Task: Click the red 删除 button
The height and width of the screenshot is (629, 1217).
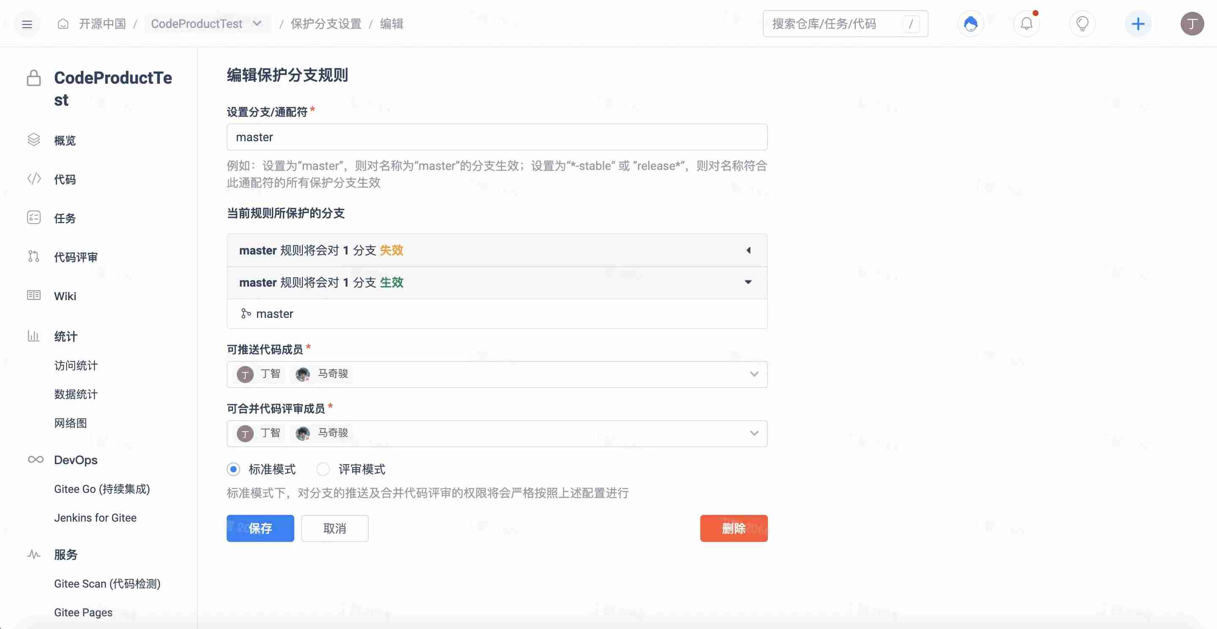Action: pyautogui.click(x=734, y=528)
